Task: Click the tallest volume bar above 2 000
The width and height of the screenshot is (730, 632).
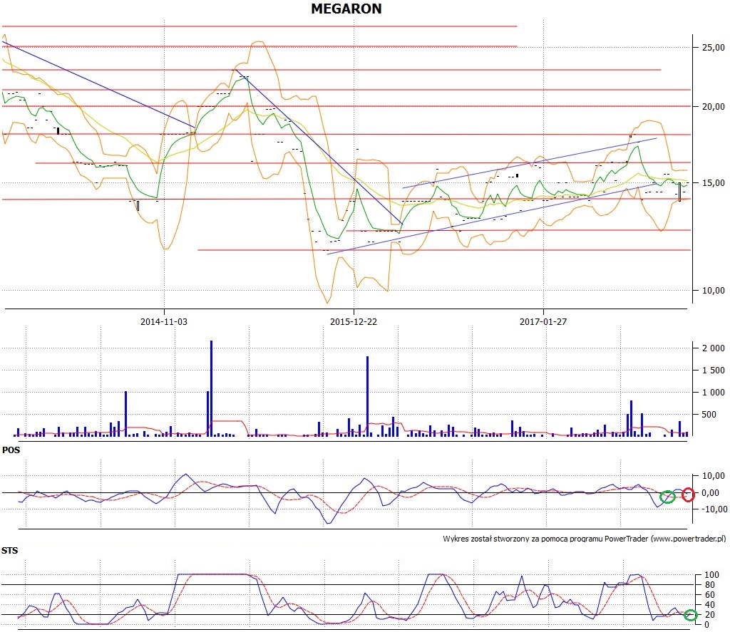Action: point(211,388)
